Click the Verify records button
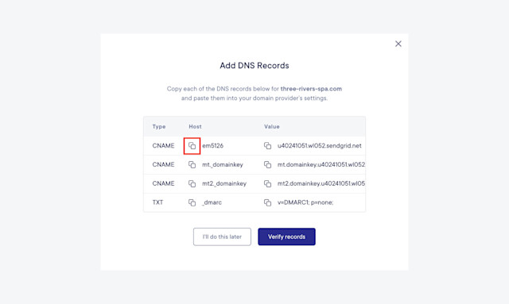The image size is (509, 304). [286, 237]
